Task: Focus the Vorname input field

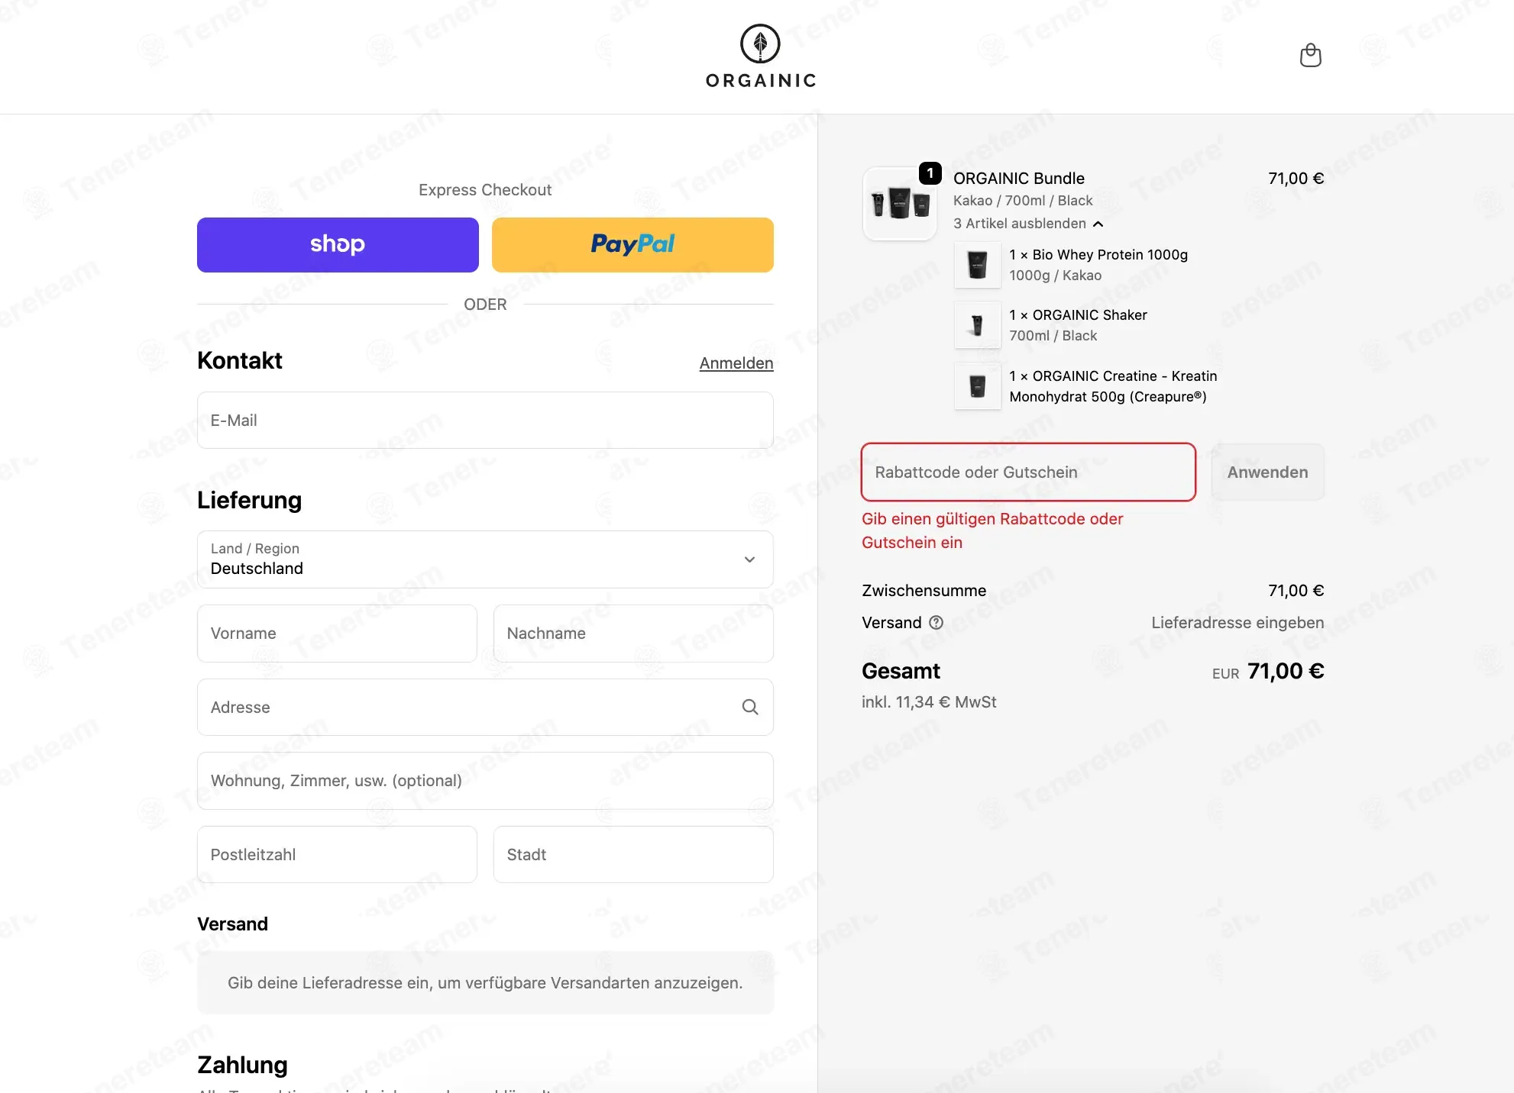Action: click(337, 634)
